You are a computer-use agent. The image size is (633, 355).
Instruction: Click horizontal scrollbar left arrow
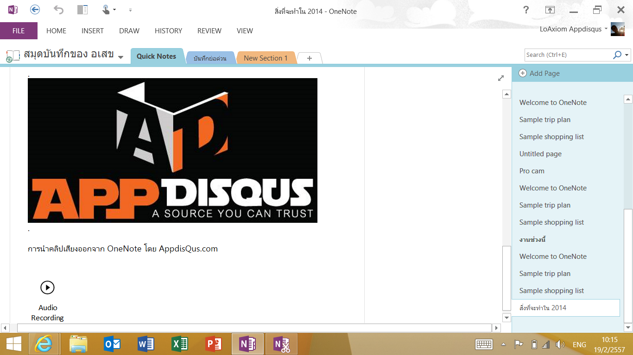pos(5,328)
